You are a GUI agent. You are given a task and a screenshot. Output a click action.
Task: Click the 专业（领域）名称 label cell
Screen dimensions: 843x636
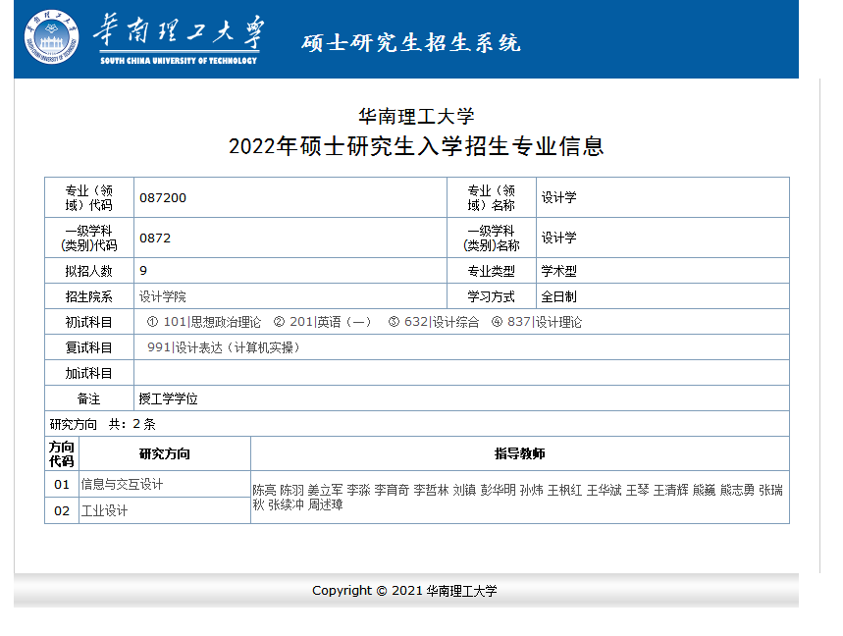tap(492, 198)
